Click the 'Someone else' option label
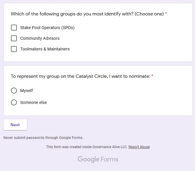The height and width of the screenshot is (171, 195). 33,102
